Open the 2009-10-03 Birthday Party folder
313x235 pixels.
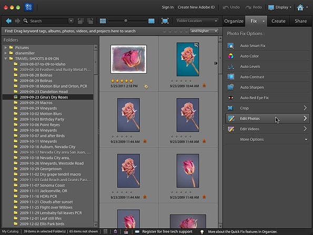tap(42, 119)
